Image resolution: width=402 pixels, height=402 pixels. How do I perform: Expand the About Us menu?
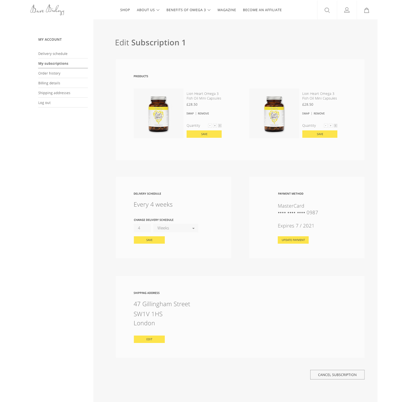(x=148, y=10)
